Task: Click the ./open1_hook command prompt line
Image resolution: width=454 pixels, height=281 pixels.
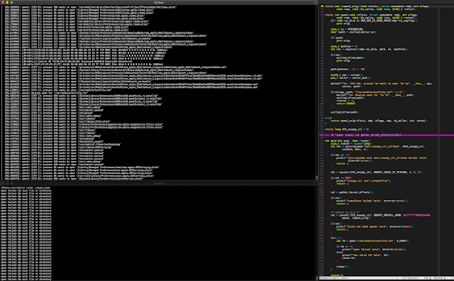Action: click(26, 188)
